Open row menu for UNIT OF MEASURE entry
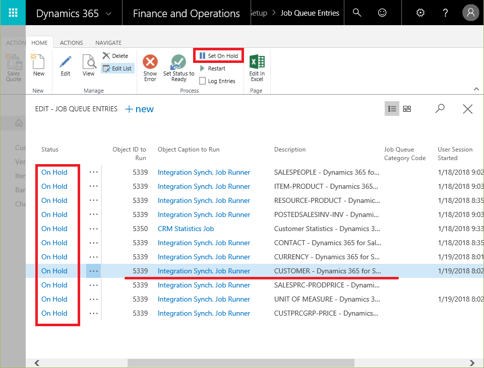The width and height of the screenshot is (484, 368). (x=94, y=299)
